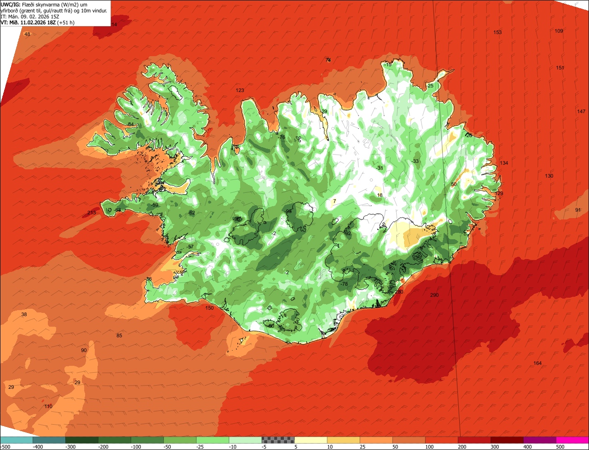Click the map value "164" in the southeast sea

537,363
